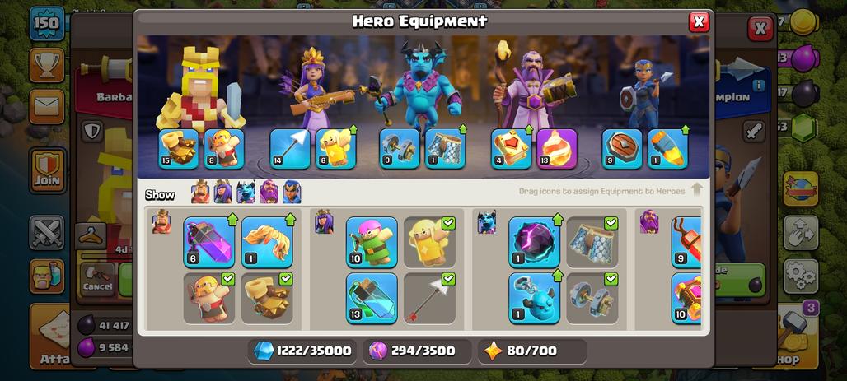This screenshot has width=847, height=381.
Task: Open the Starry Ore counter 80/700
Action: [532, 351]
